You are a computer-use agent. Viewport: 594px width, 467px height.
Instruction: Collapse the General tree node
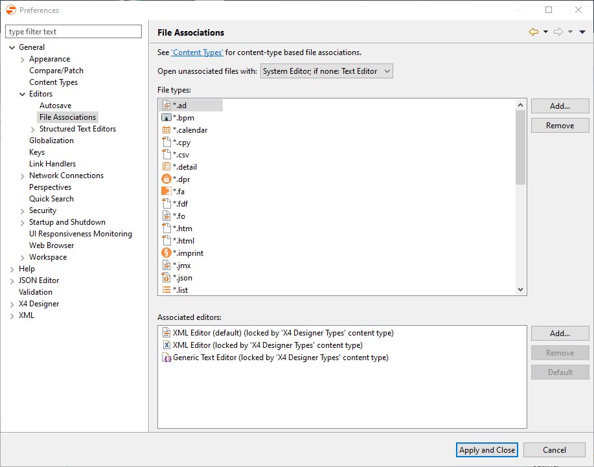tap(12, 47)
